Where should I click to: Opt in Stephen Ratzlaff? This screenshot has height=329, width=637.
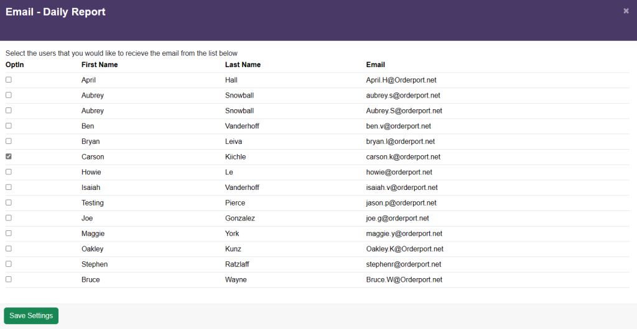(9, 264)
